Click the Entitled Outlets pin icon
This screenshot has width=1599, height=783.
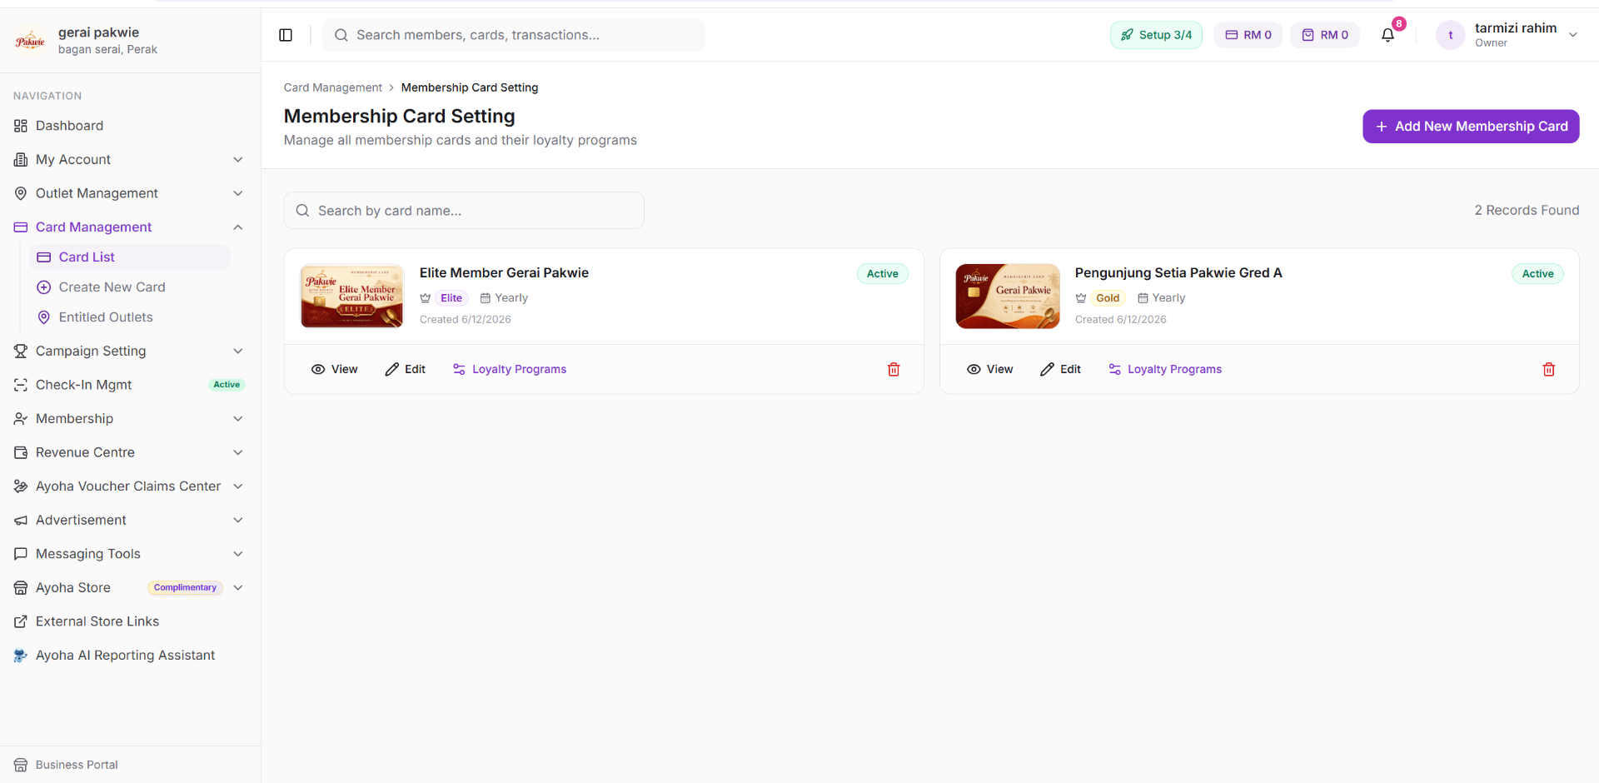click(44, 317)
